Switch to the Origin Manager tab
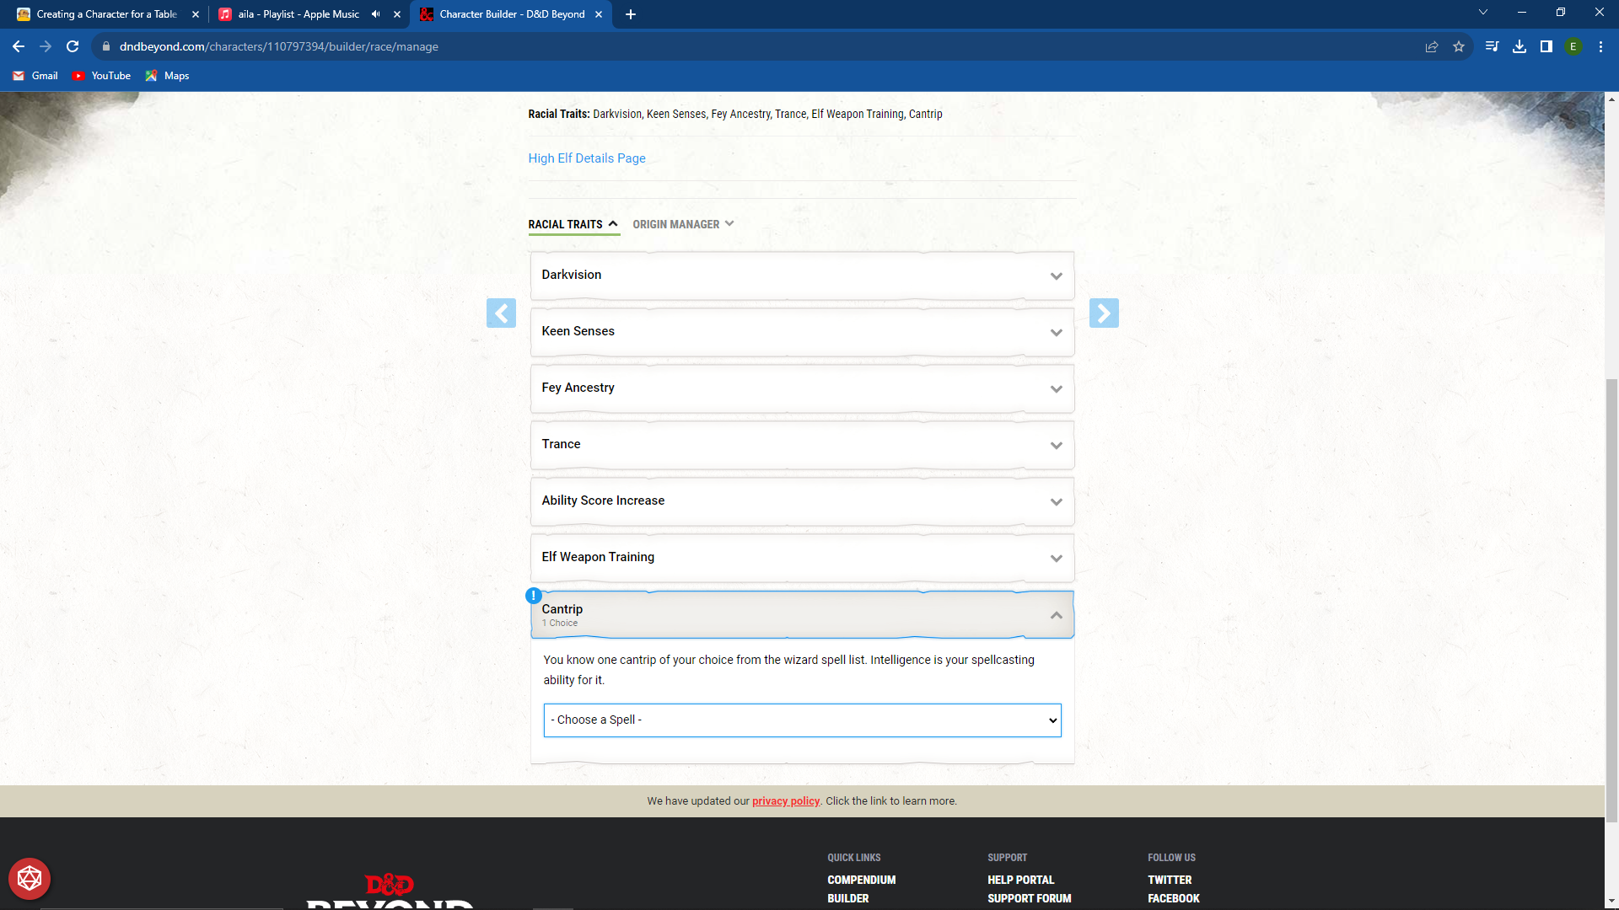The width and height of the screenshot is (1619, 910). [682, 224]
